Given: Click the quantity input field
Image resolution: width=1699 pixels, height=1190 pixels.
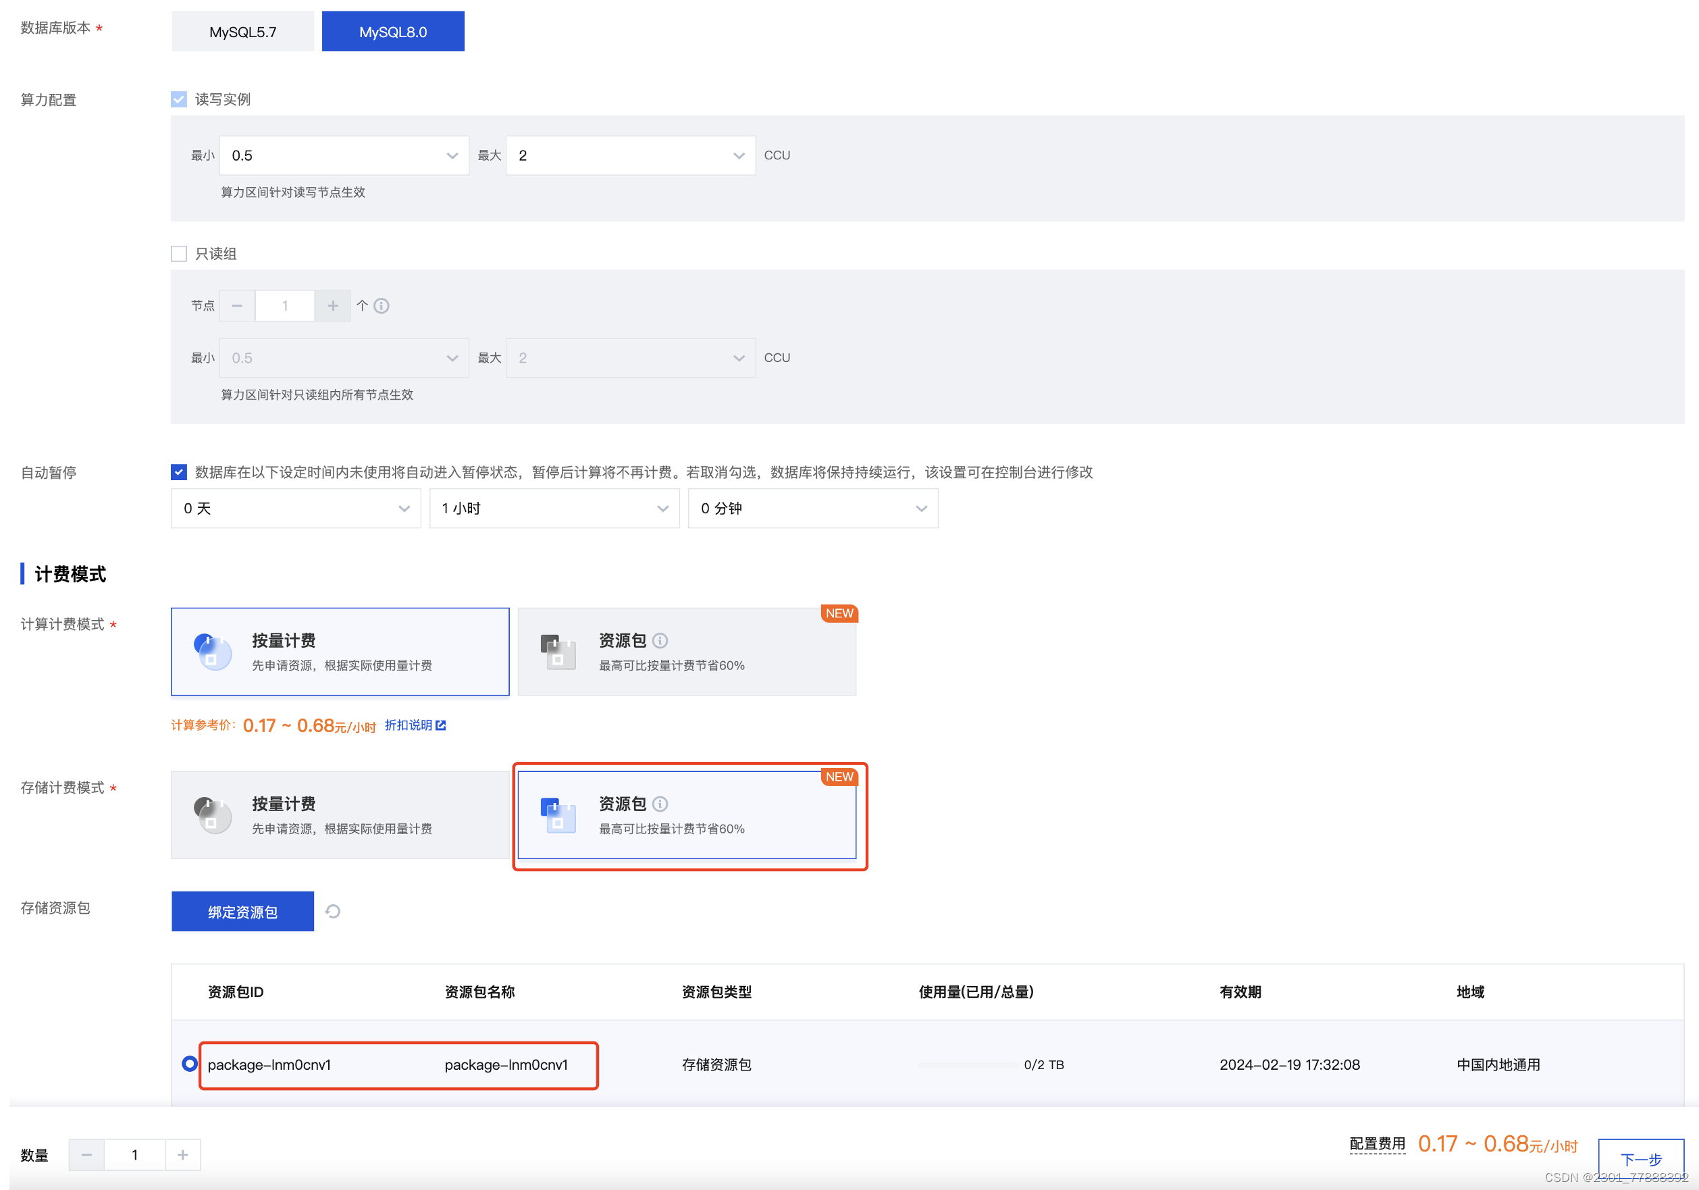Looking at the screenshot, I should (x=134, y=1155).
